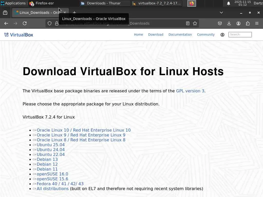Screen dimensions: 263x197
Task: Expand the list all tabs chevron
Action: tap(221, 13)
